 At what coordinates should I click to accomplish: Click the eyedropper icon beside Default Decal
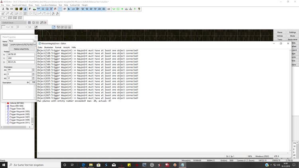41,22
